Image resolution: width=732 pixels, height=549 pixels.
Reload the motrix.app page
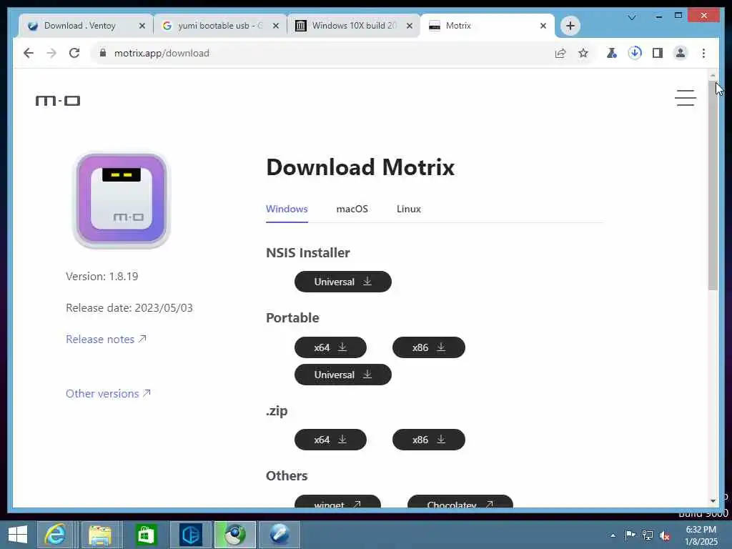pyautogui.click(x=74, y=53)
